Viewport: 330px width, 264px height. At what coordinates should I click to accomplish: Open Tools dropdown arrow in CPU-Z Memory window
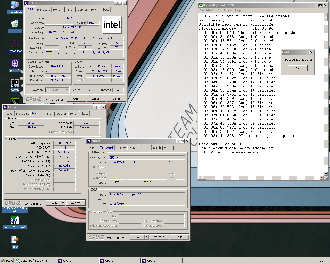[x=63, y=203]
